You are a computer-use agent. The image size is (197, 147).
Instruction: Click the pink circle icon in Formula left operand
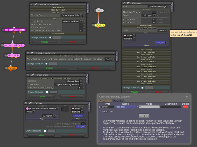pos(27,109)
